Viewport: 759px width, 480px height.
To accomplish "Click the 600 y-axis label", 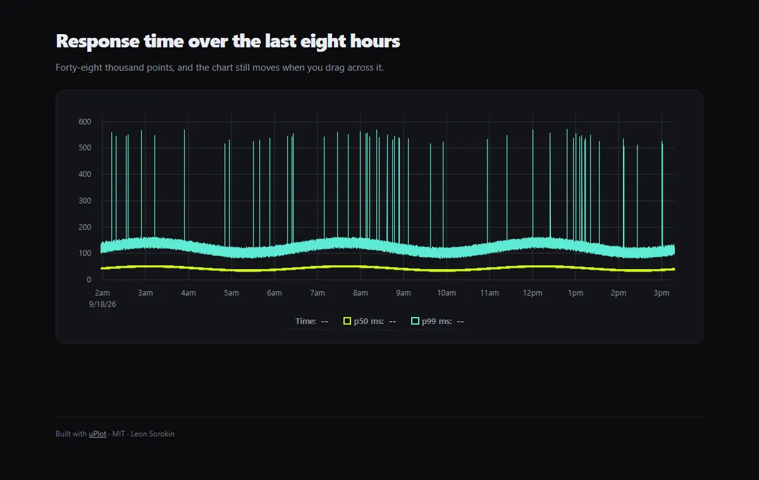I will click(85, 122).
